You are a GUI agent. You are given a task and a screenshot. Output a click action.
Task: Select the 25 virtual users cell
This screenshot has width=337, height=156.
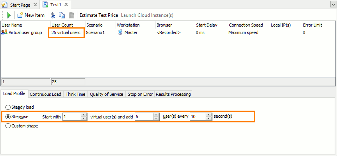pos(66,32)
